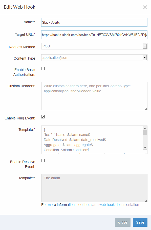The width and height of the screenshot is (151, 230).
Task: Focus the Target URL input field
Action: (94, 35)
